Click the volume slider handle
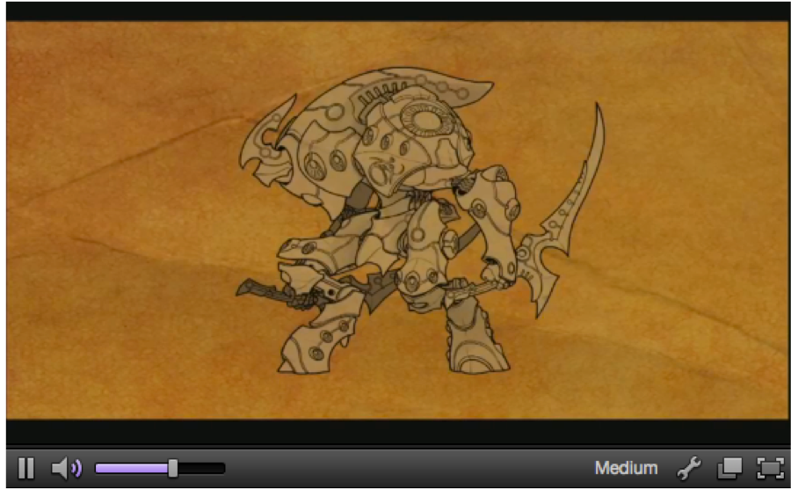791x489 pixels. pyautogui.click(x=173, y=468)
